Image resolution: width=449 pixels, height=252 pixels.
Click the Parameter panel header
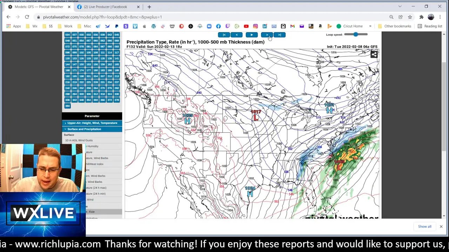[x=92, y=116]
